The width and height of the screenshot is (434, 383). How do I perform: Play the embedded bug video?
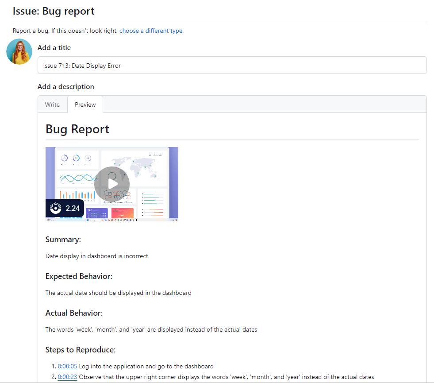(112, 184)
